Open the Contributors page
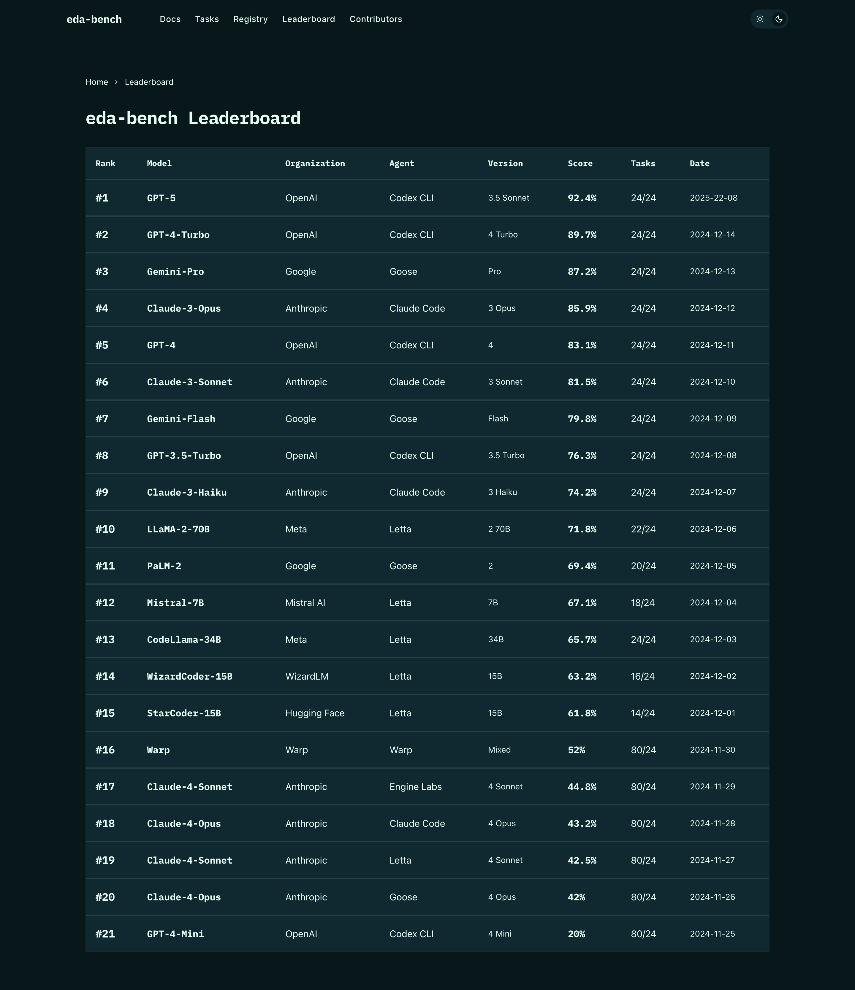This screenshot has width=855, height=990. 376,19
